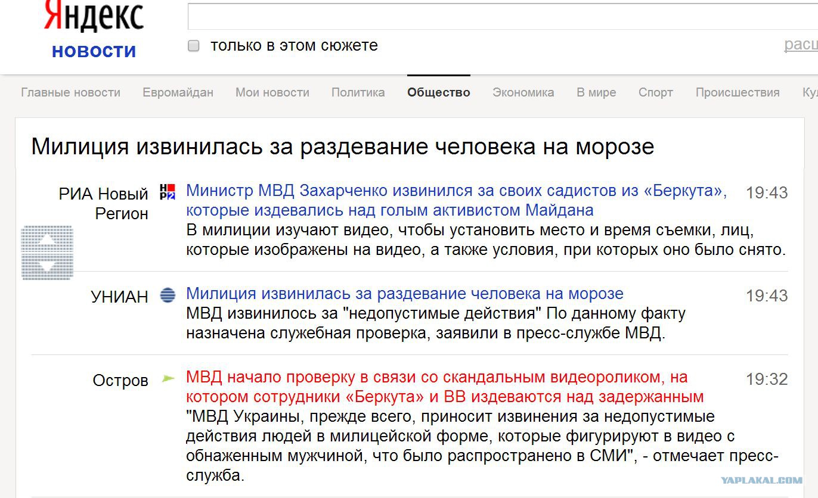
Task: Click the story title 'Милиция извинилась за раздевание человека'
Action: click(x=343, y=146)
